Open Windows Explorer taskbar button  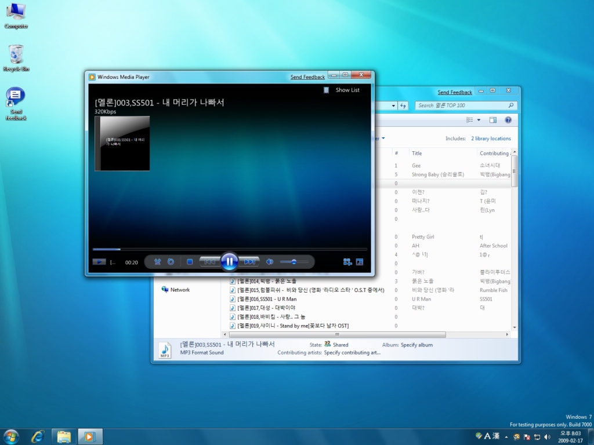[64, 437]
